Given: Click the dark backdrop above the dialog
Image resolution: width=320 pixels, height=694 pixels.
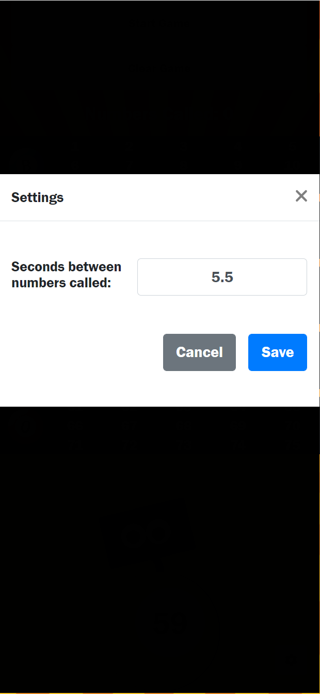Looking at the screenshot, I should [x=160, y=88].
